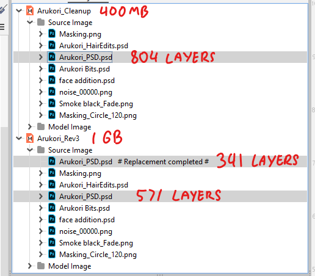Click Model Image folder icon in Arukori_Cleanup
This screenshot has height=276, width=315.
[41, 126]
